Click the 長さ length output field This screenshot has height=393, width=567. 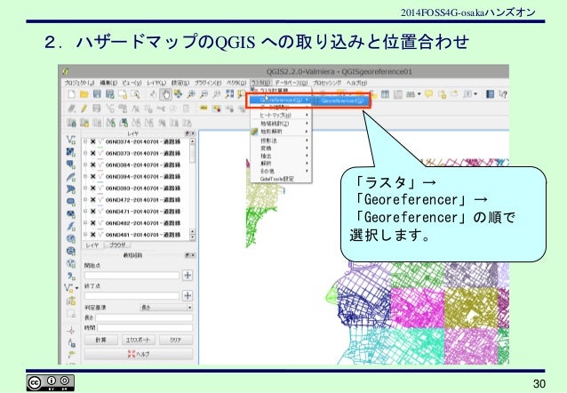144,317
